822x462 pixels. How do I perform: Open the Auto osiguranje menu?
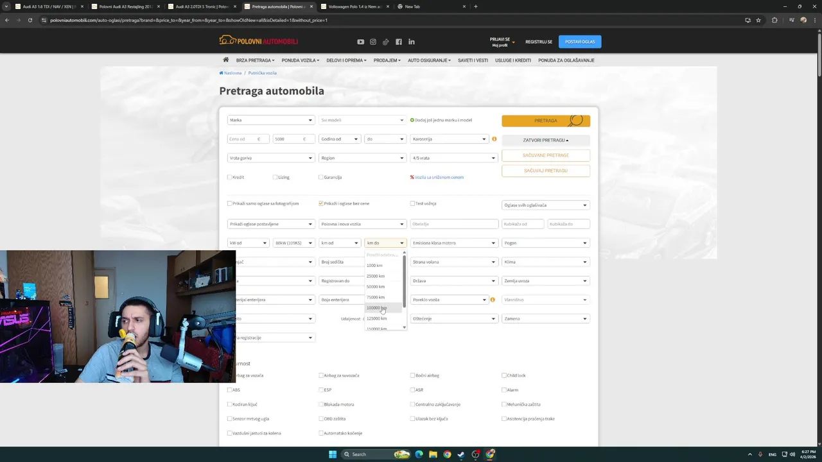[429, 60]
